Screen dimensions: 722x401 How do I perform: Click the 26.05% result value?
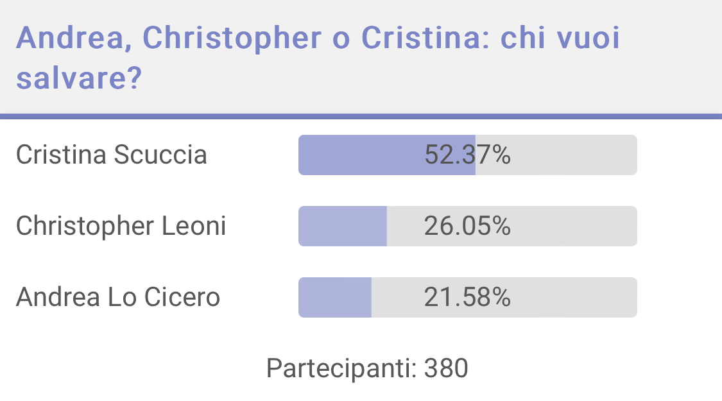467,226
